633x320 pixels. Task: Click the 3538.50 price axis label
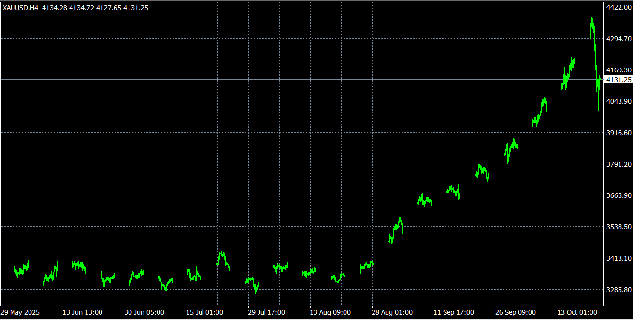tap(619, 227)
